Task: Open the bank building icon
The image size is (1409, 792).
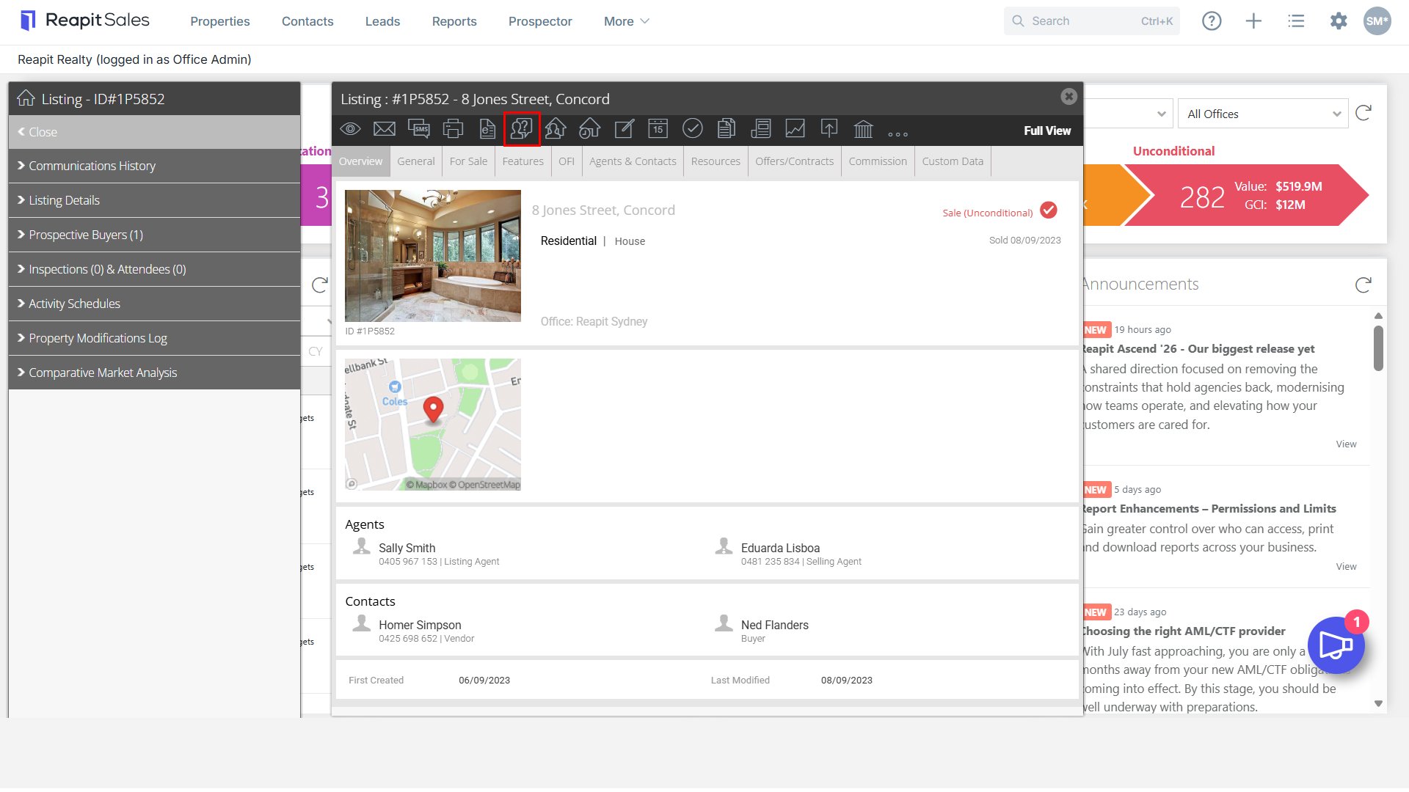Action: pos(864,130)
